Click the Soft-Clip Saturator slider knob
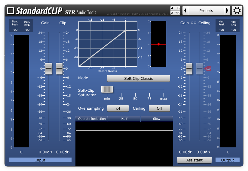 tap(107, 89)
